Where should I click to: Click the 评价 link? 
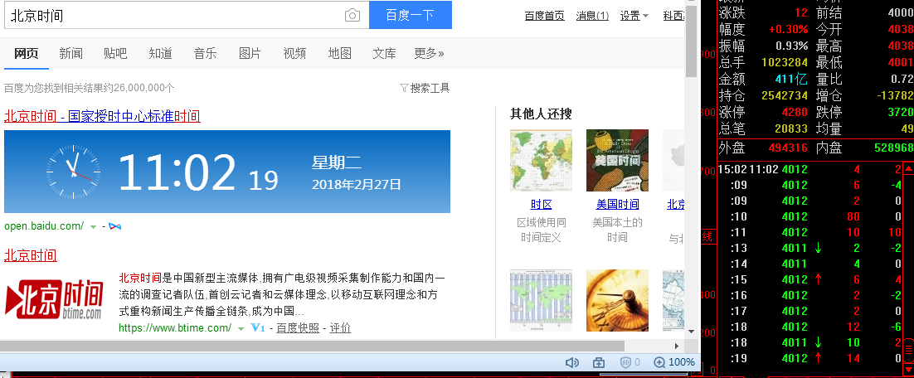pyautogui.click(x=340, y=328)
